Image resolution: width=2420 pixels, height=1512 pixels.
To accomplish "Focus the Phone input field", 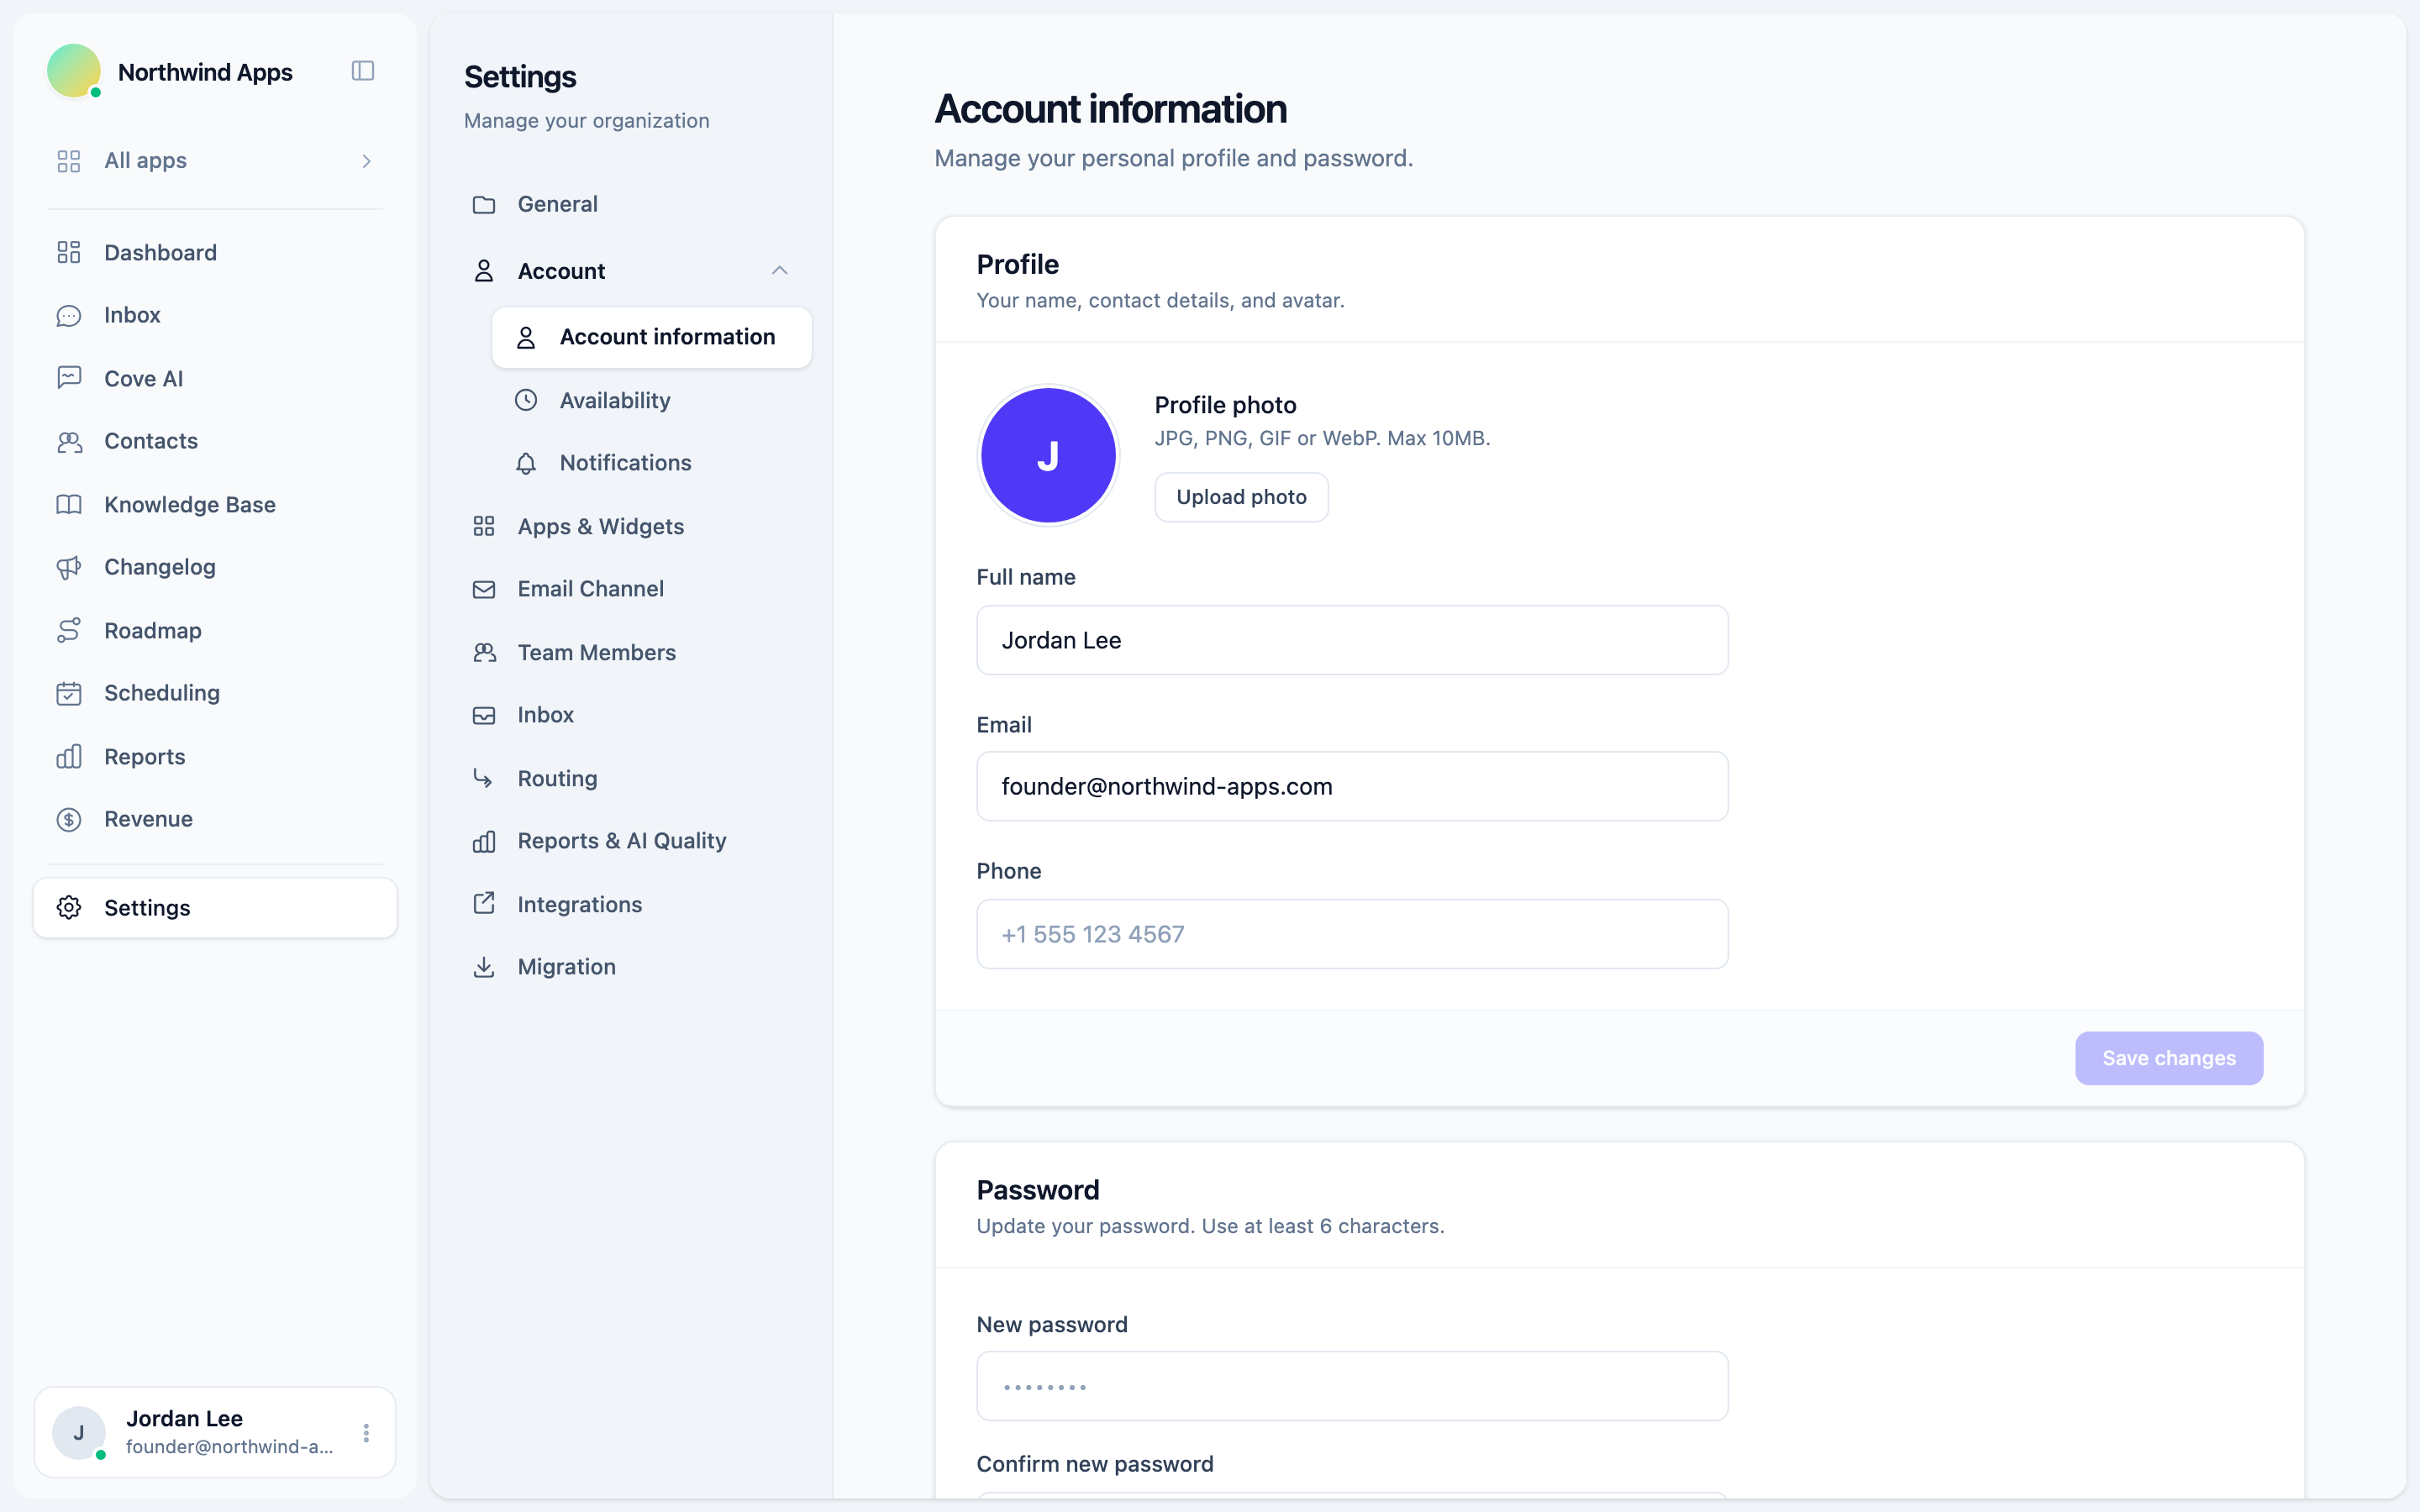I will [x=1352, y=934].
